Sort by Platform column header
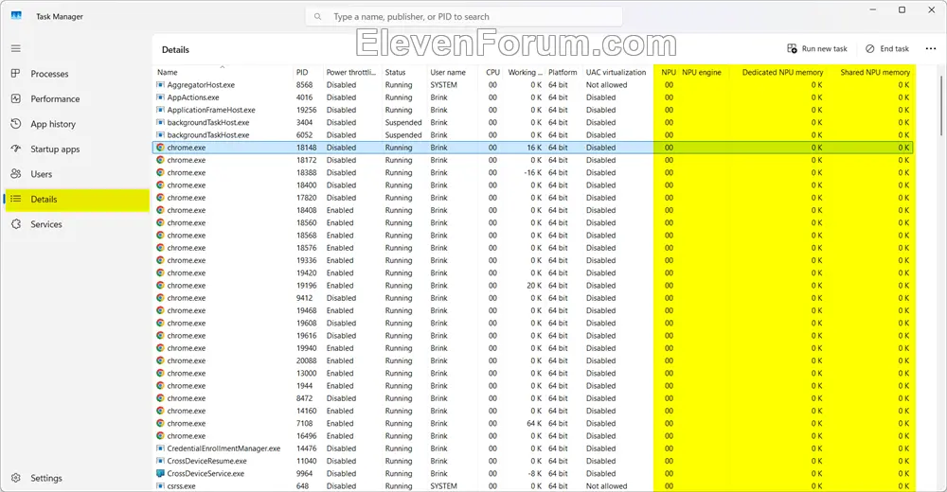 tap(563, 72)
